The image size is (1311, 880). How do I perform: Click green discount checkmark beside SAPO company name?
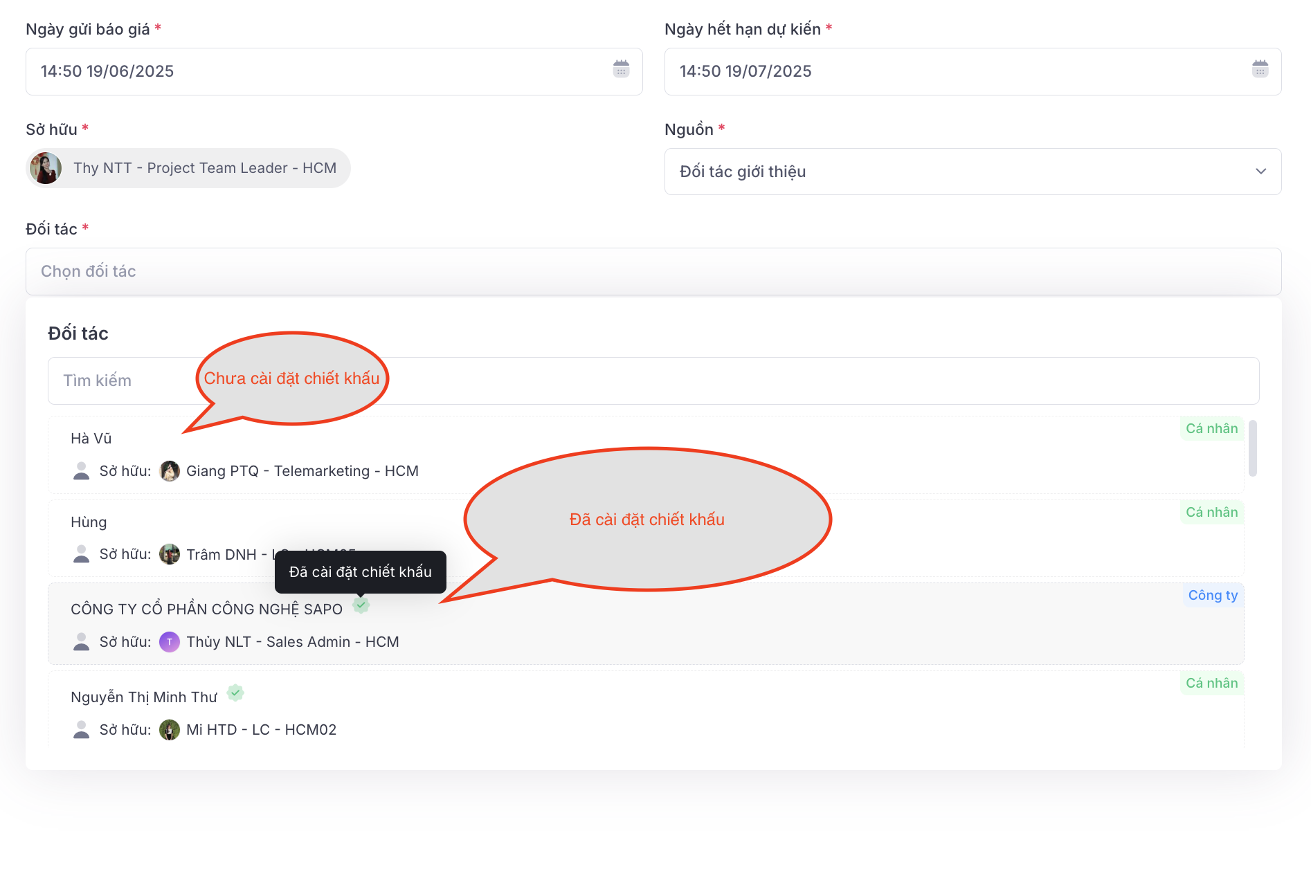click(361, 605)
